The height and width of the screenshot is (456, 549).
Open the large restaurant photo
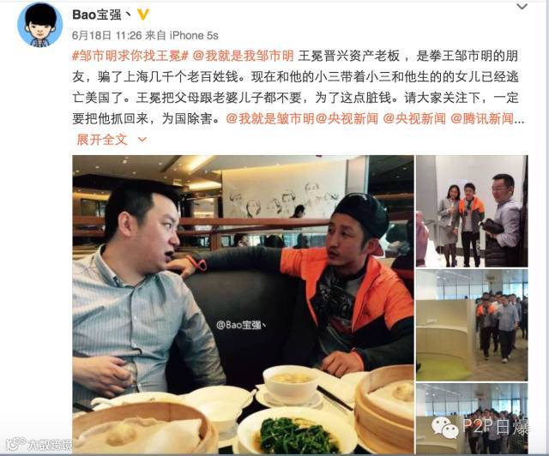coord(243,304)
